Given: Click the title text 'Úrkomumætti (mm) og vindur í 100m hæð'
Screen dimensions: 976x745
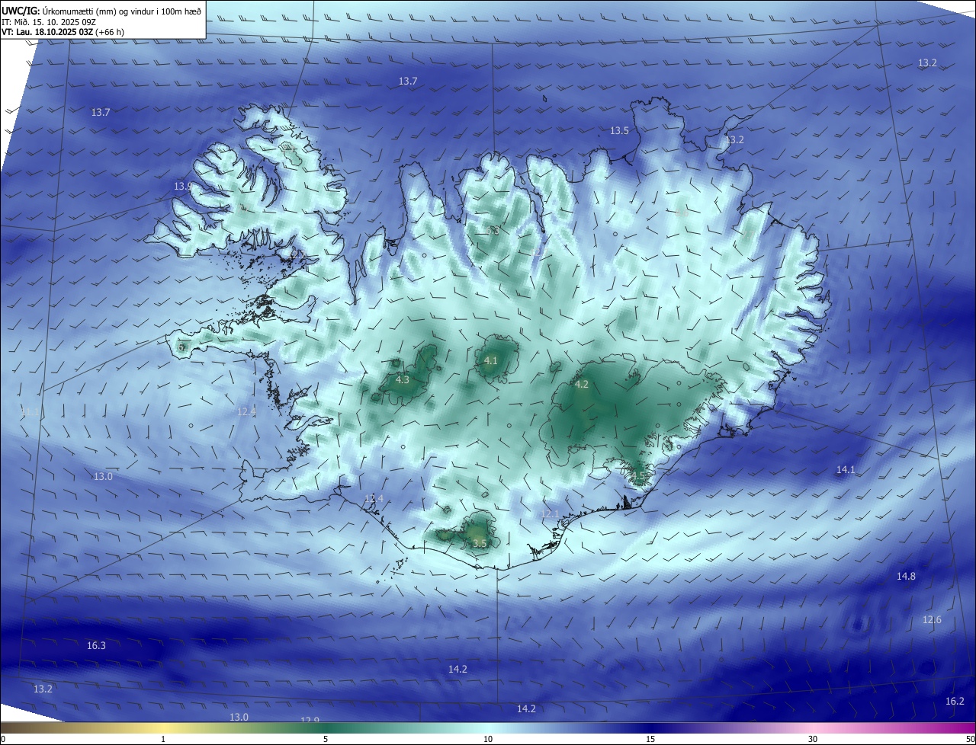Looking at the screenshot, I should 122,11.
